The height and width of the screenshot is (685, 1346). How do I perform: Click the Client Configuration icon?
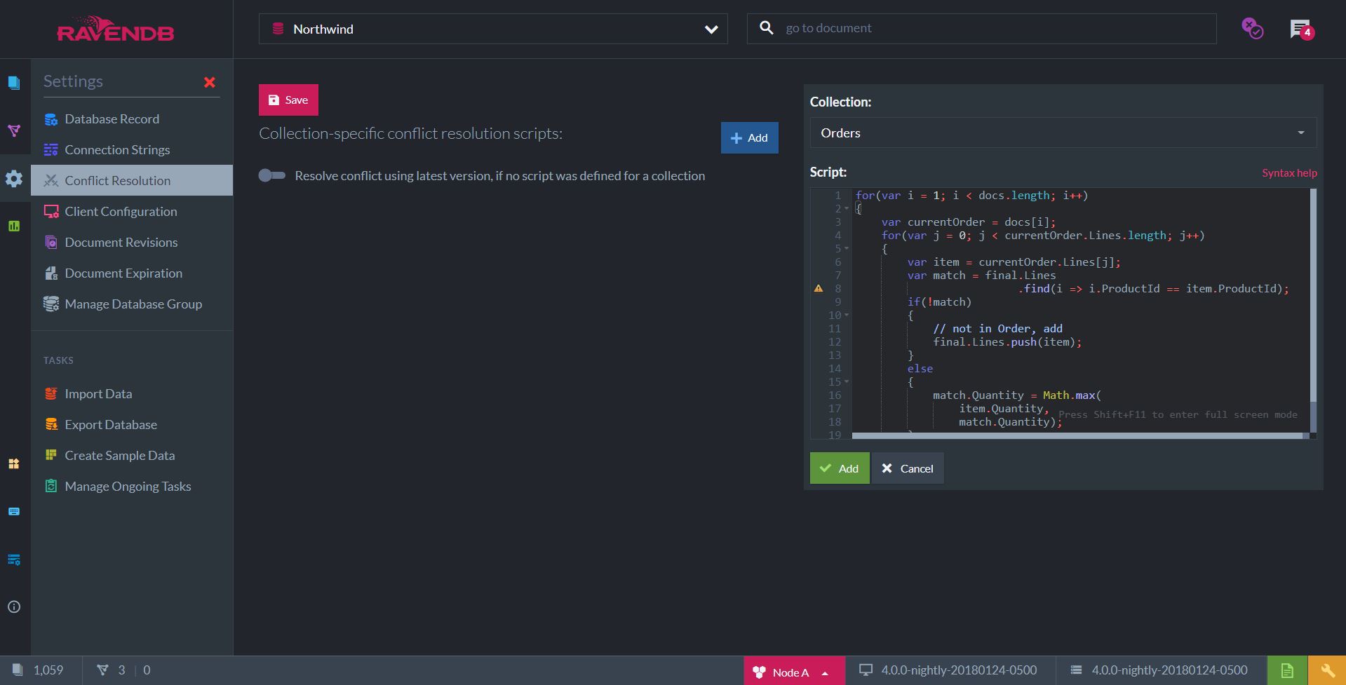(51, 212)
